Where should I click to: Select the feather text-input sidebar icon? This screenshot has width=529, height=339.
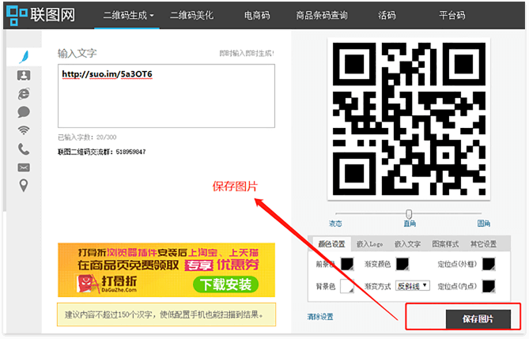point(24,57)
